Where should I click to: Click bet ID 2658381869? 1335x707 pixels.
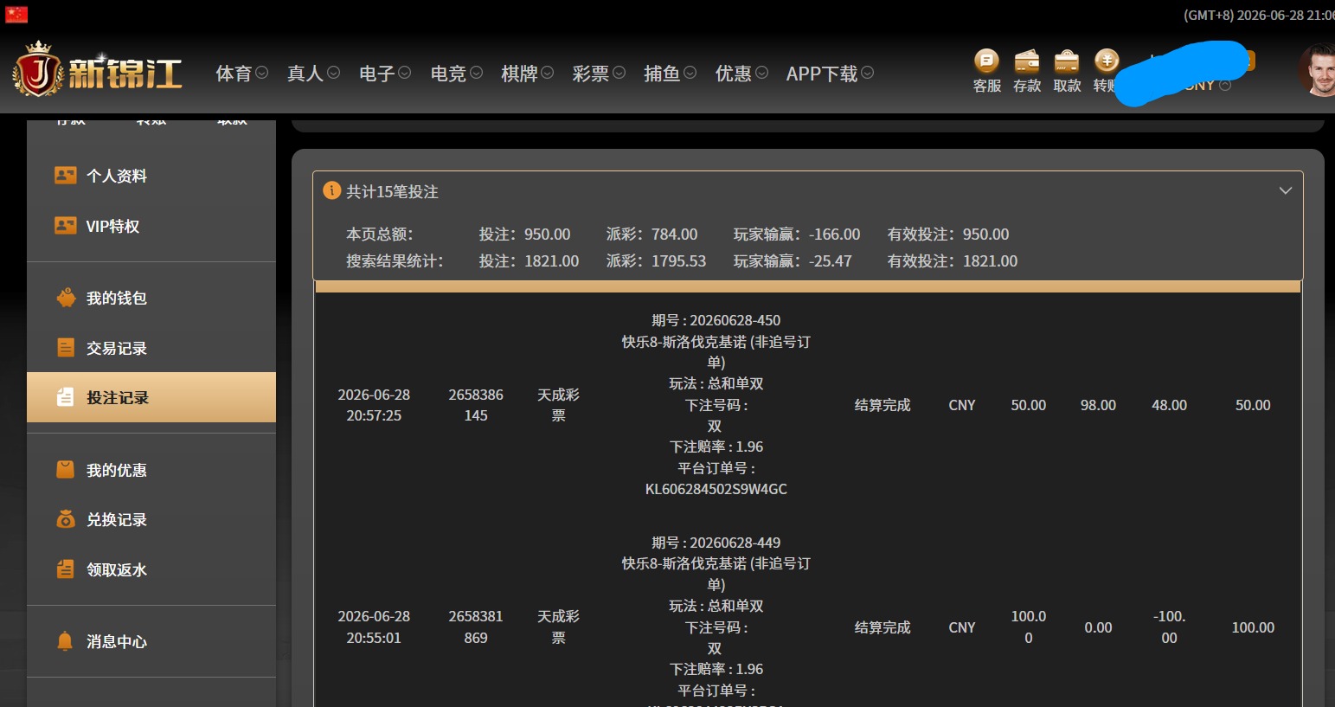[x=476, y=627]
